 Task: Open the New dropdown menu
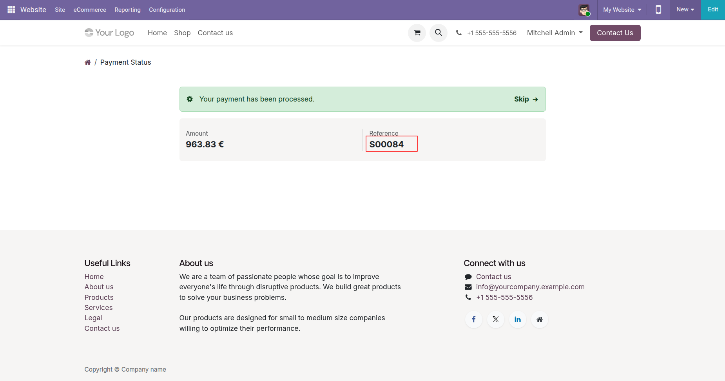click(x=685, y=9)
